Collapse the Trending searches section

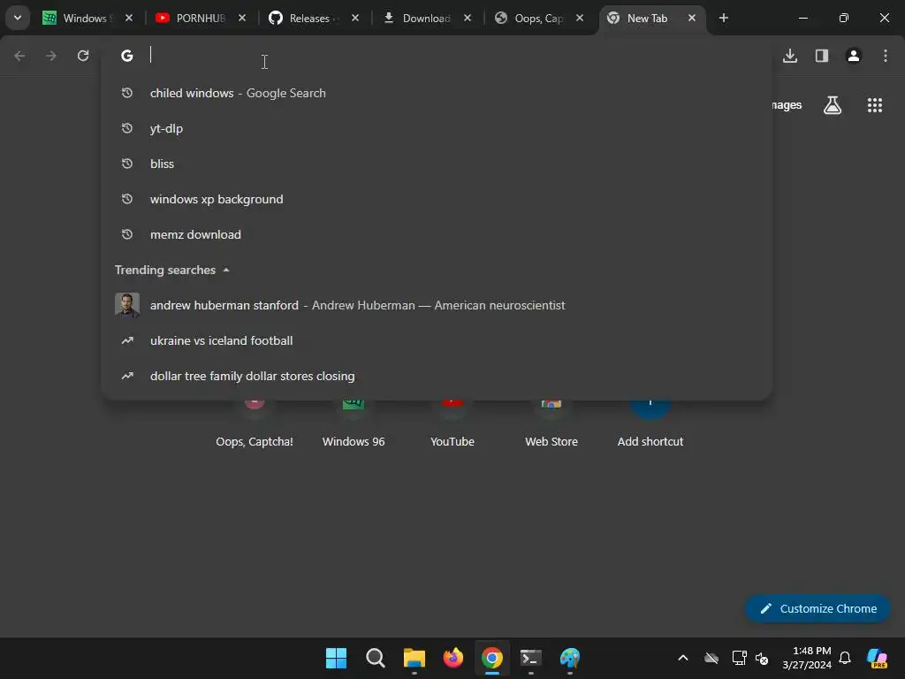(x=226, y=270)
